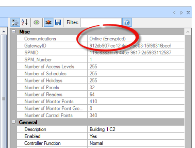Click Number of Schedules value 255
195x148 pixels.
(x=93, y=74)
